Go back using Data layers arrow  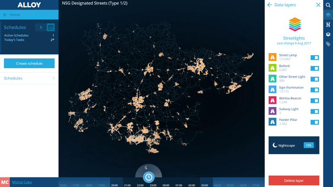click(x=269, y=5)
